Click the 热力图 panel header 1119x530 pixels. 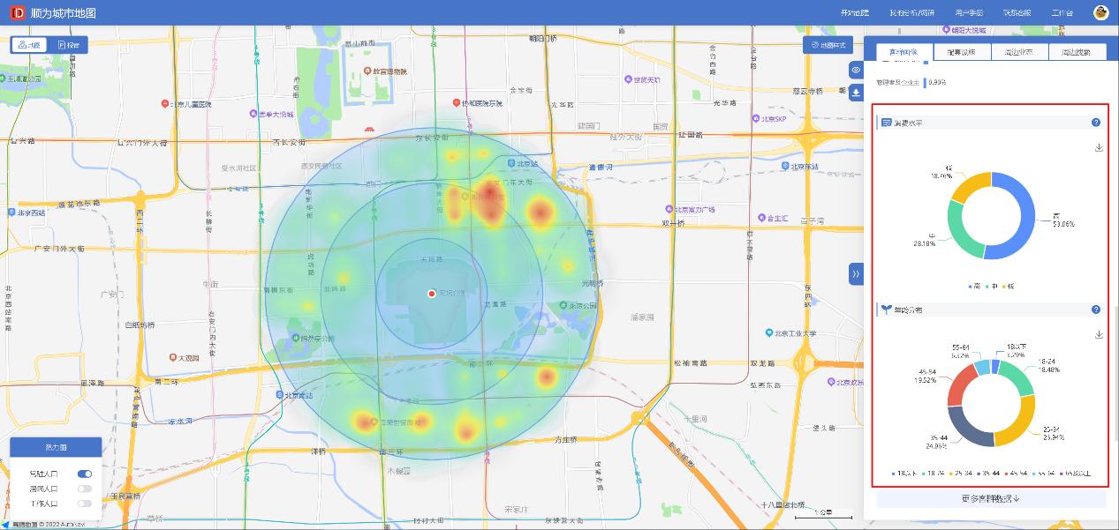[55, 445]
